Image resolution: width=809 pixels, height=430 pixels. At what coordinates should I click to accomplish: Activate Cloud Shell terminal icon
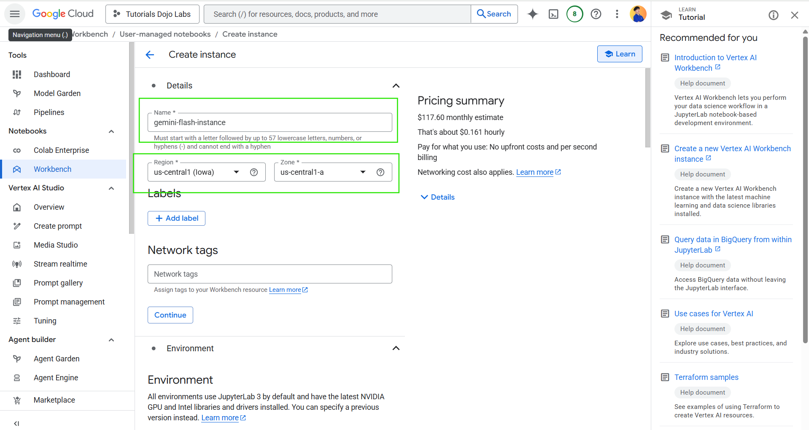coord(553,14)
